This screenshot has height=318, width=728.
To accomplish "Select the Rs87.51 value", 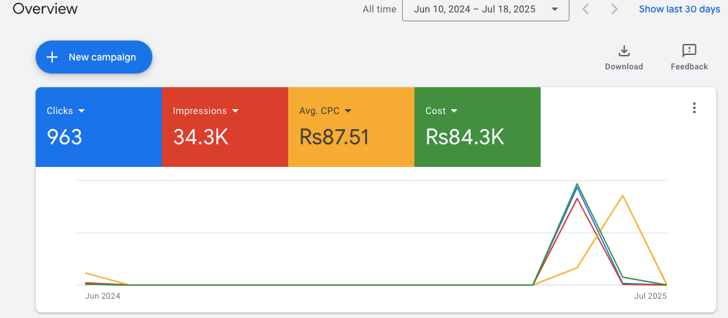I will [x=334, y=137].
